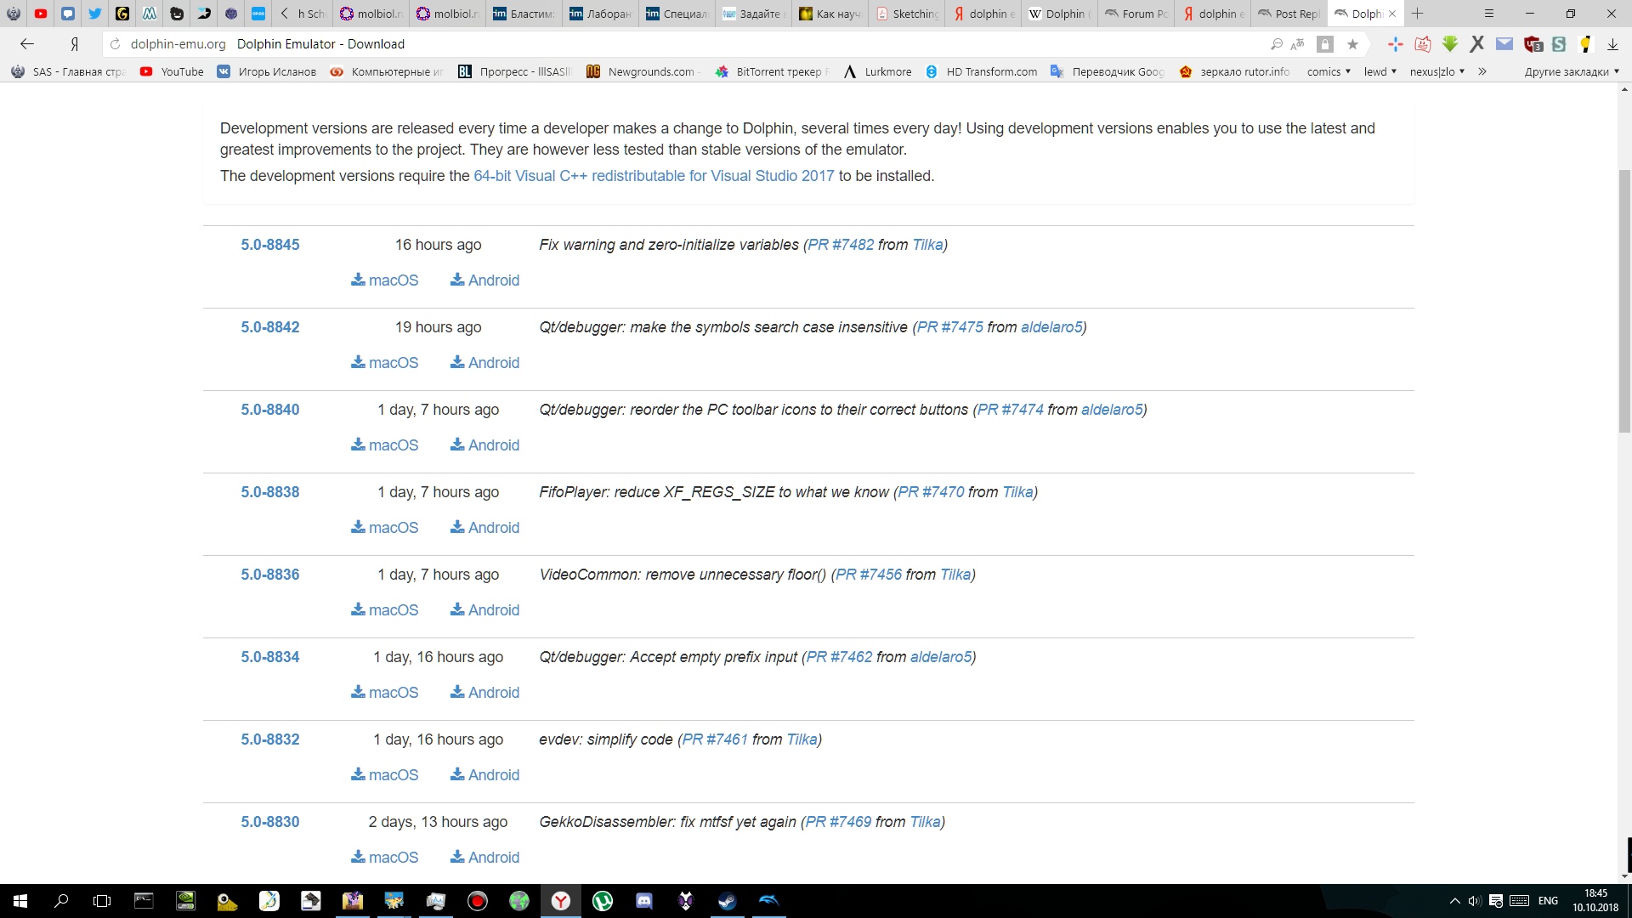1632x918 pixels.
Task: Expand the comics bookmarks folder
Action: tap(1329, 71)
